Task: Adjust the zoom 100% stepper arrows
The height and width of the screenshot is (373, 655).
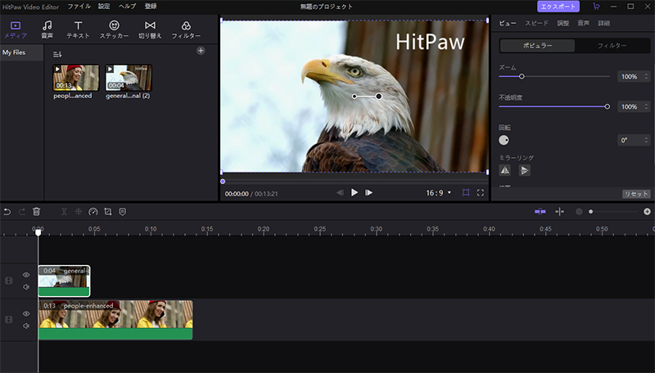Action: (646, 76)
